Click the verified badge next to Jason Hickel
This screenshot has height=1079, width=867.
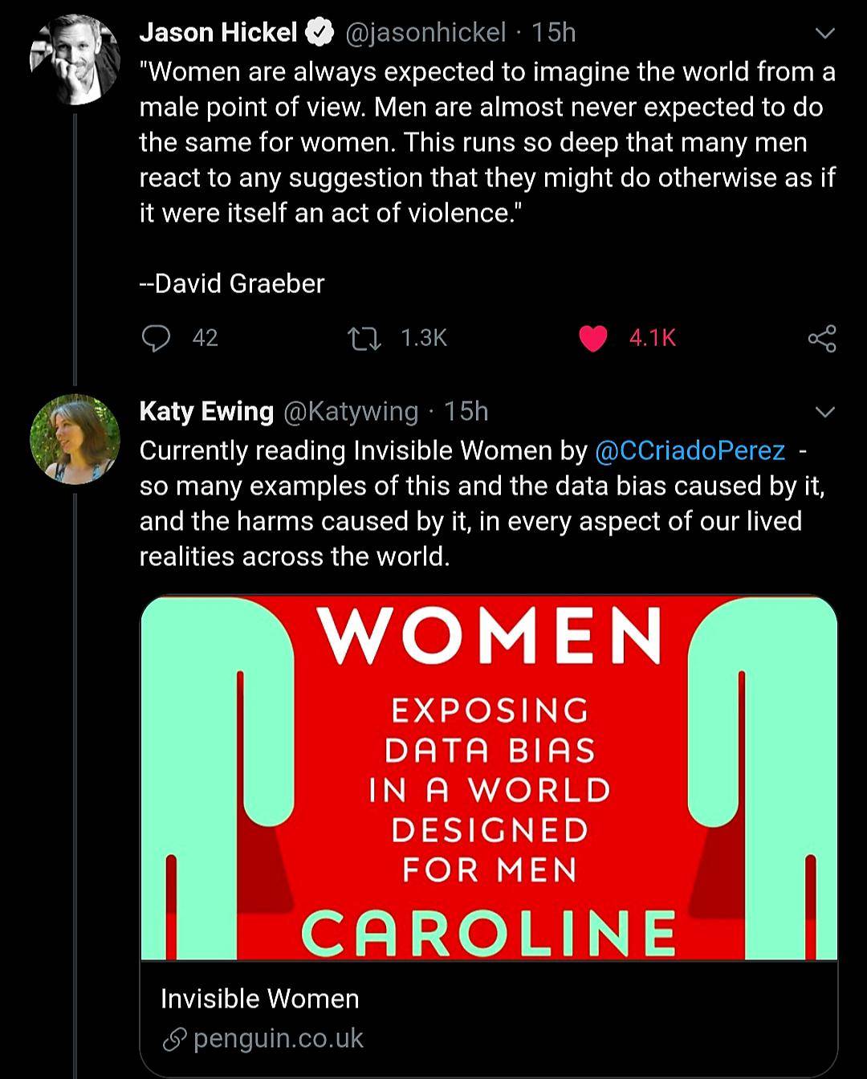point(321,33)
